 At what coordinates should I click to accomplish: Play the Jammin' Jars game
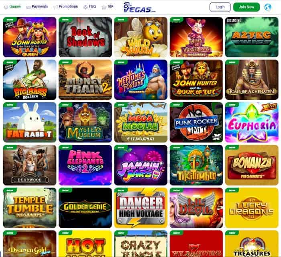click(x=140, y=165)
